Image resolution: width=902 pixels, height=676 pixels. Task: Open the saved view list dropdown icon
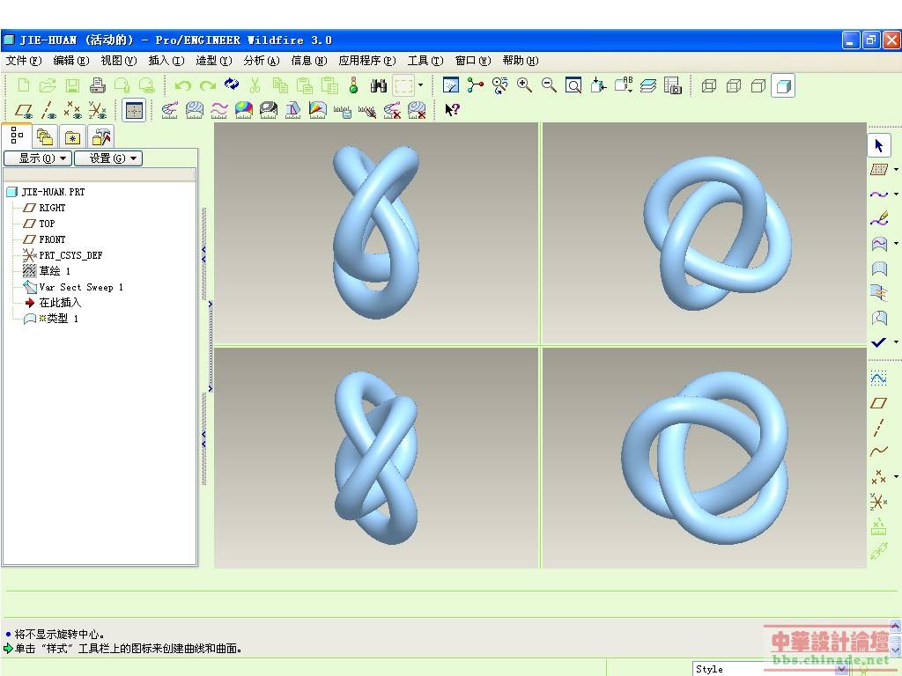pyautogui.click(x=623, y=85)
